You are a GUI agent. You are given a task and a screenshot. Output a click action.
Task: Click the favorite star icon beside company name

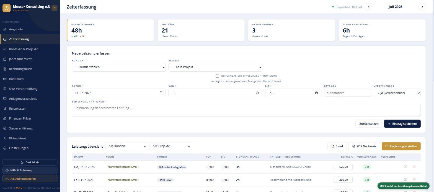[55, 8]
